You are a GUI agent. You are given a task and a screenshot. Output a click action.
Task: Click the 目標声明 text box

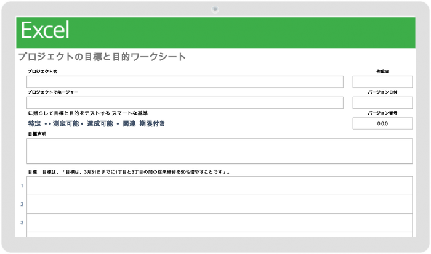[x=219, y=151]
